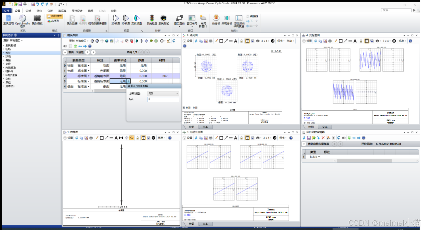Toggle the switch icon in 镜头数据 second toolbar row
Image resolution: width=422 pixels, height=230 pixels.
click(x=65, y=46)
